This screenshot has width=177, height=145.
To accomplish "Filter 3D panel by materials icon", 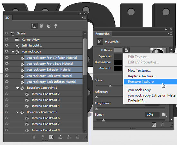I will click(49, 26).
